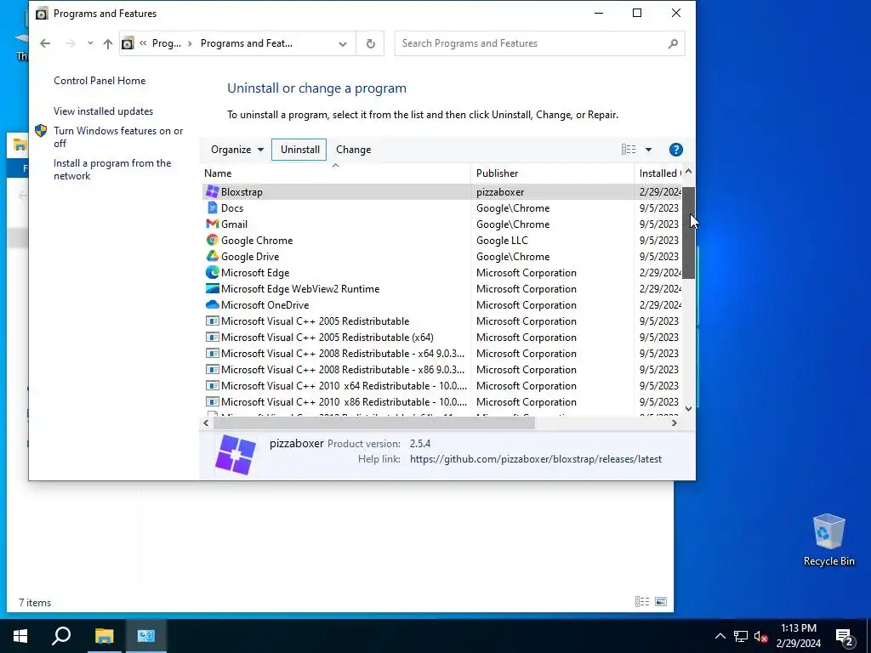This screenshot has width=871, height=653.
Task: Open the Organize dropdown menu
Action: (237, 150)
